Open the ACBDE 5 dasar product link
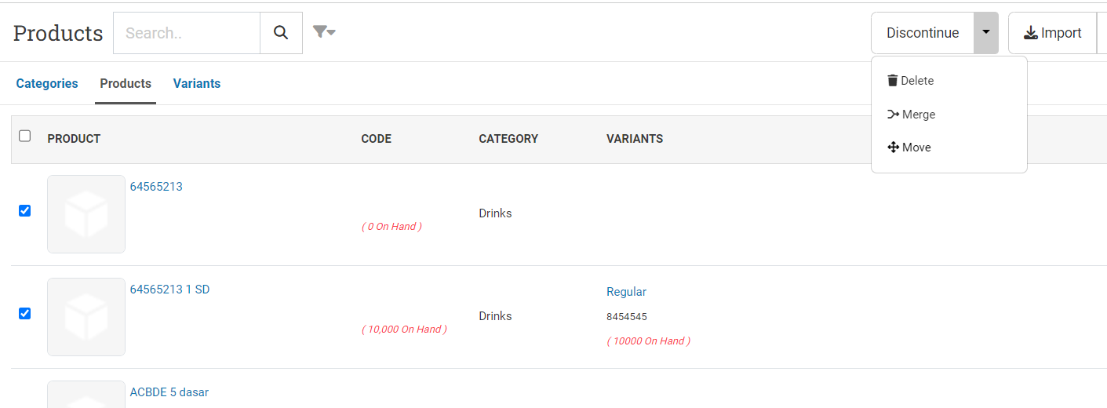This screenshot has width=1107, height=408. coord(169,392)
